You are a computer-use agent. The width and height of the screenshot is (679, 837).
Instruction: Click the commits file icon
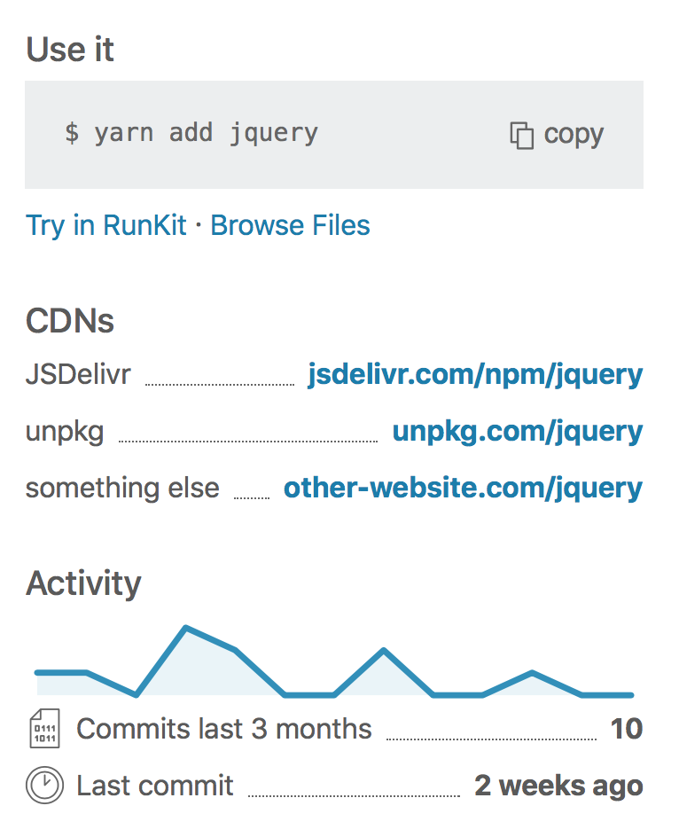point(44,728)
